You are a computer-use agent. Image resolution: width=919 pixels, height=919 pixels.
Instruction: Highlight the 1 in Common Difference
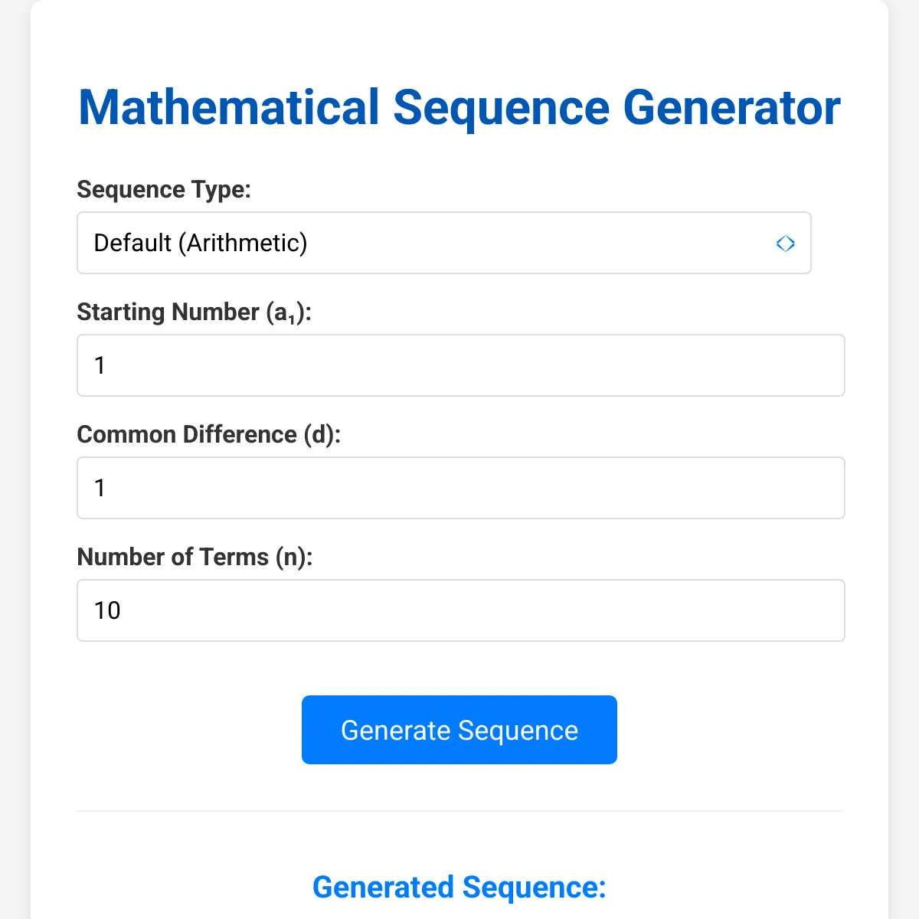(x=100, y=488)
